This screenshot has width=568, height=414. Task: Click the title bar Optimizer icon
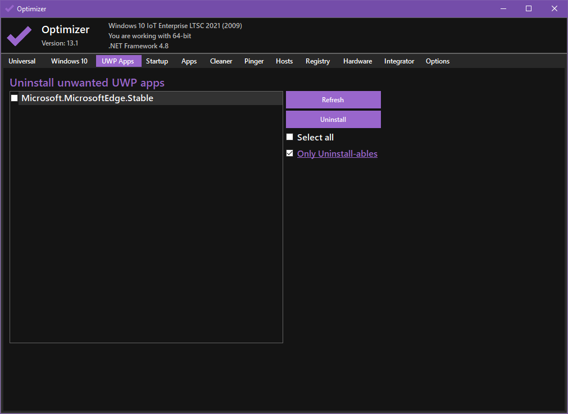coord(9,9)
